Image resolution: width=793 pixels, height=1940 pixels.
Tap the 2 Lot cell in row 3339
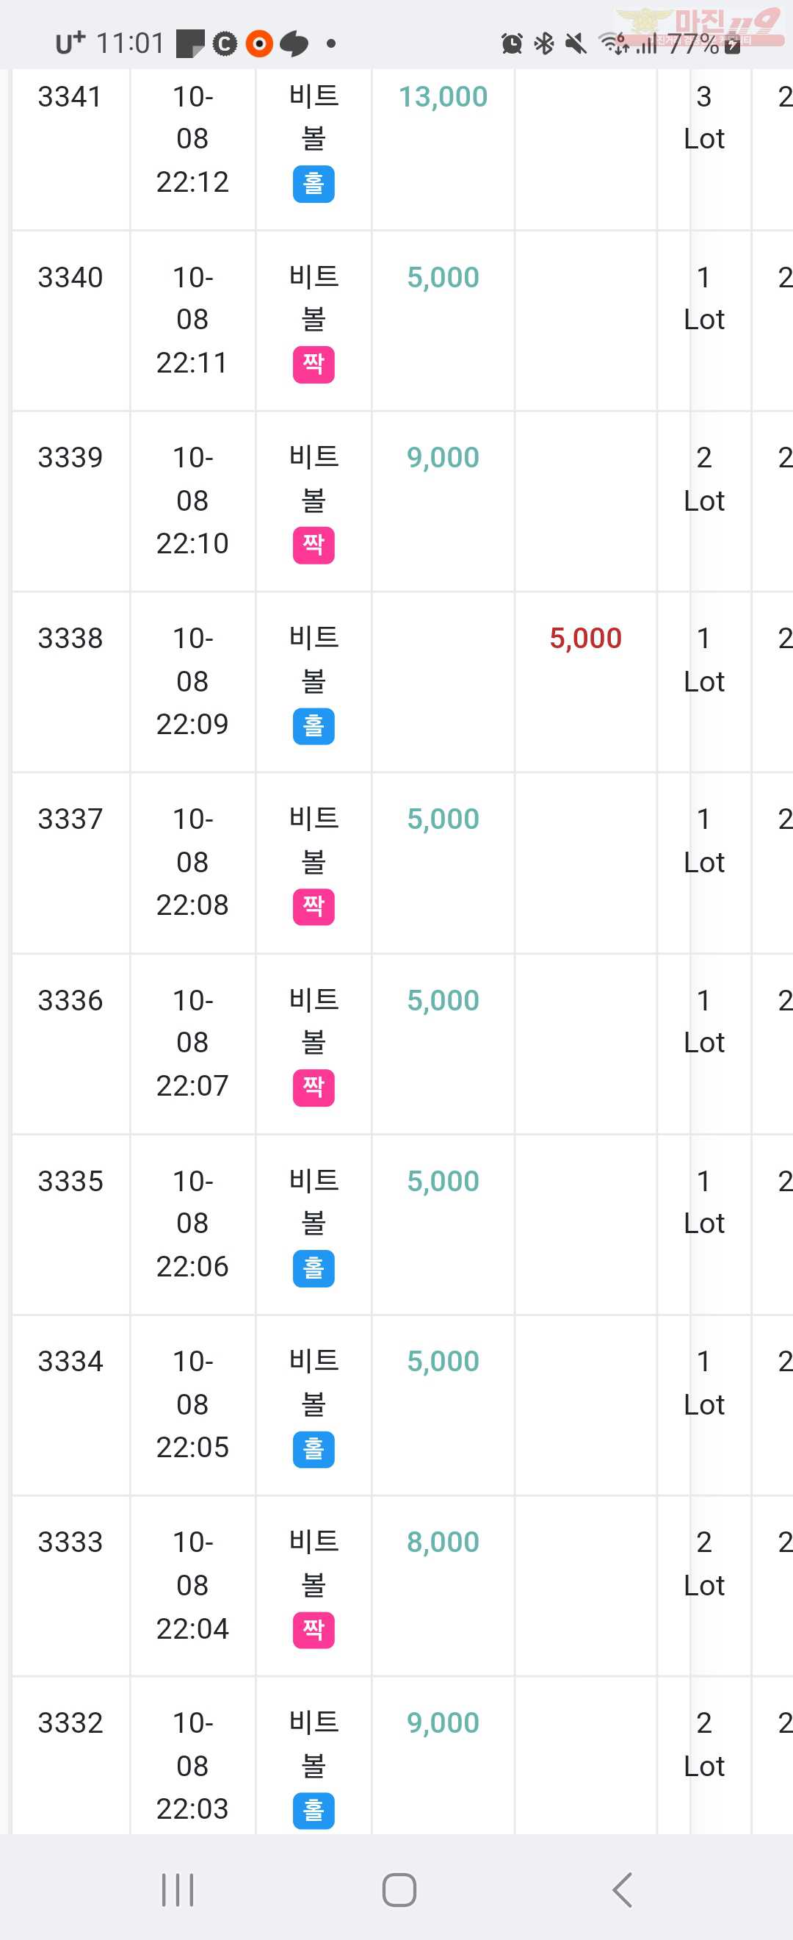click(703, 479)
